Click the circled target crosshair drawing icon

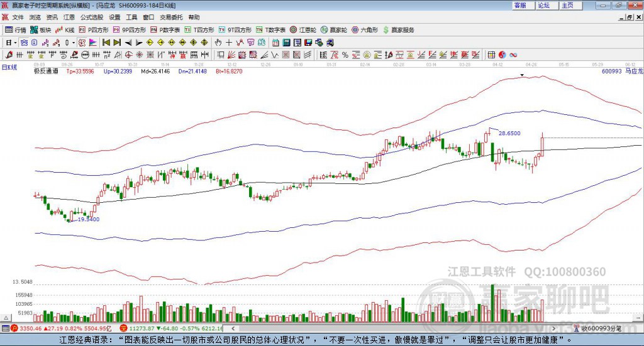pyautogui.click(x=128, y=55)
